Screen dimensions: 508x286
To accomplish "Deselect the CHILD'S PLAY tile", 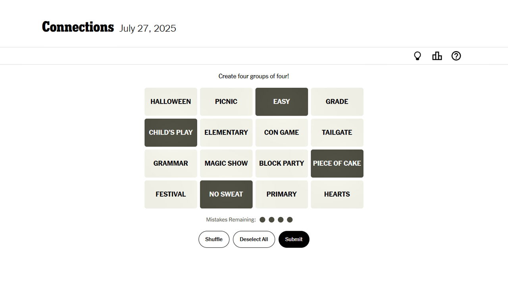I will click(x=171, y=133).
